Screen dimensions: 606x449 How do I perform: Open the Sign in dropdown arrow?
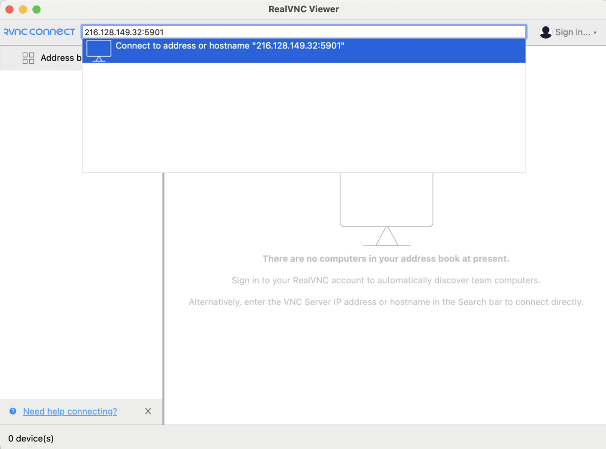[x=595, y=32]
